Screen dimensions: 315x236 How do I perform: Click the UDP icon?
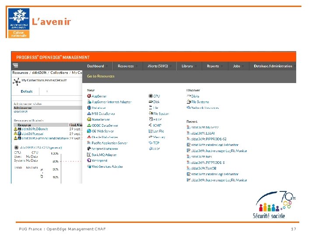150,149
